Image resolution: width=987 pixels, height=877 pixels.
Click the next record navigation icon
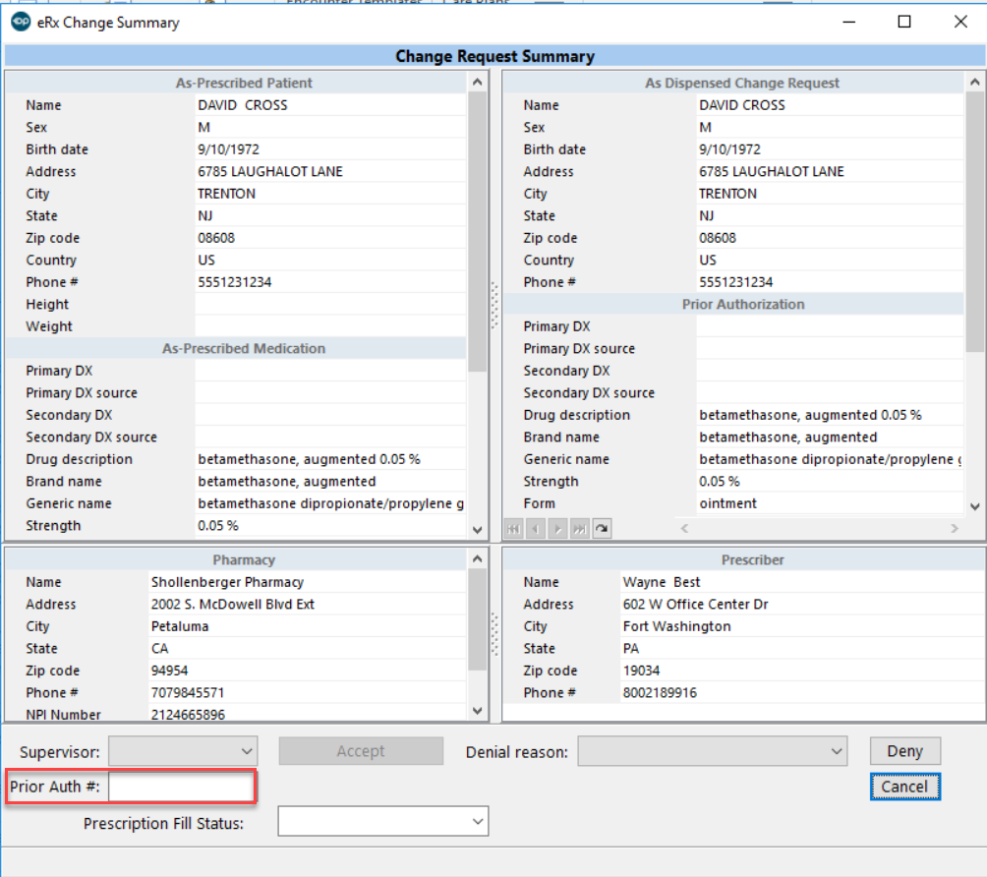pyautogui.click(x=557, y=529)
